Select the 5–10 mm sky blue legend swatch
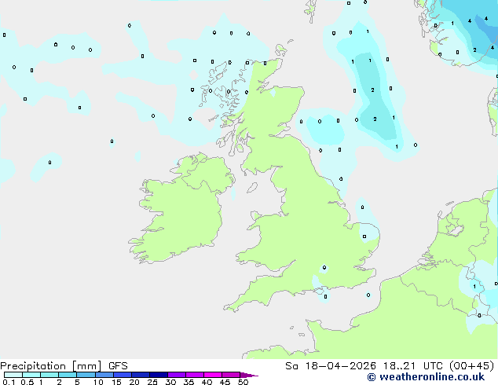Viewport: 498px width, 385px height. 86,375
